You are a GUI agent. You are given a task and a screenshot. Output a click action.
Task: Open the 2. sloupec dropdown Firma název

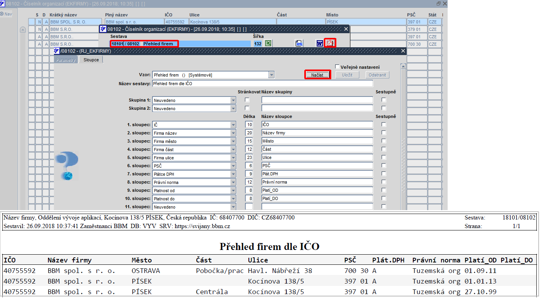click(x=233, y=133)
